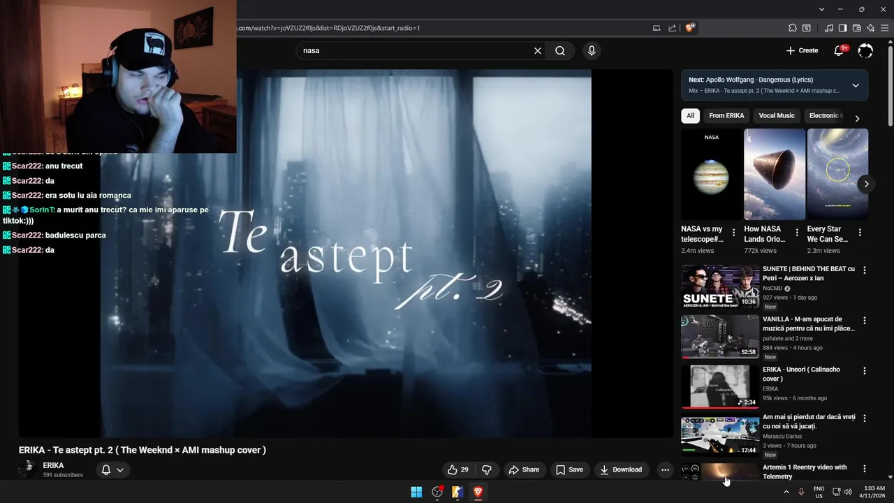Open the Create menu
This screenshot has width=894, height=503.
pos(802,50)
